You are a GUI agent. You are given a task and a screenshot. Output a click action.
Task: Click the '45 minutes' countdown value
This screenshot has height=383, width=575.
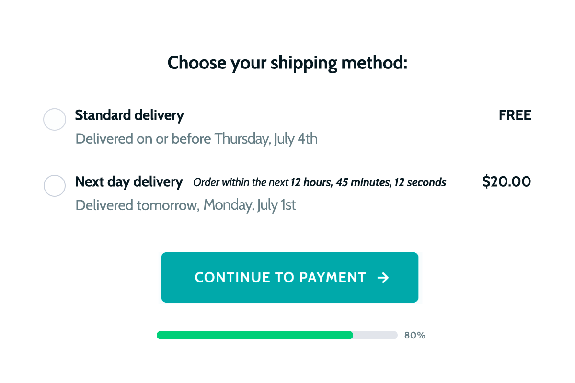[x=363, y=182]
